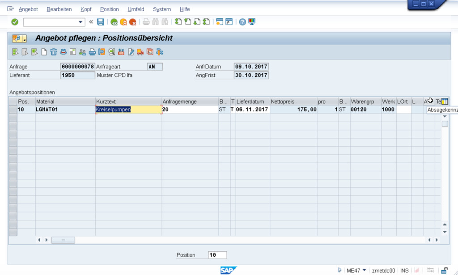Click the orange Exit icon
The width and height of the screenshot is (458, 275).
coord(123,22)
